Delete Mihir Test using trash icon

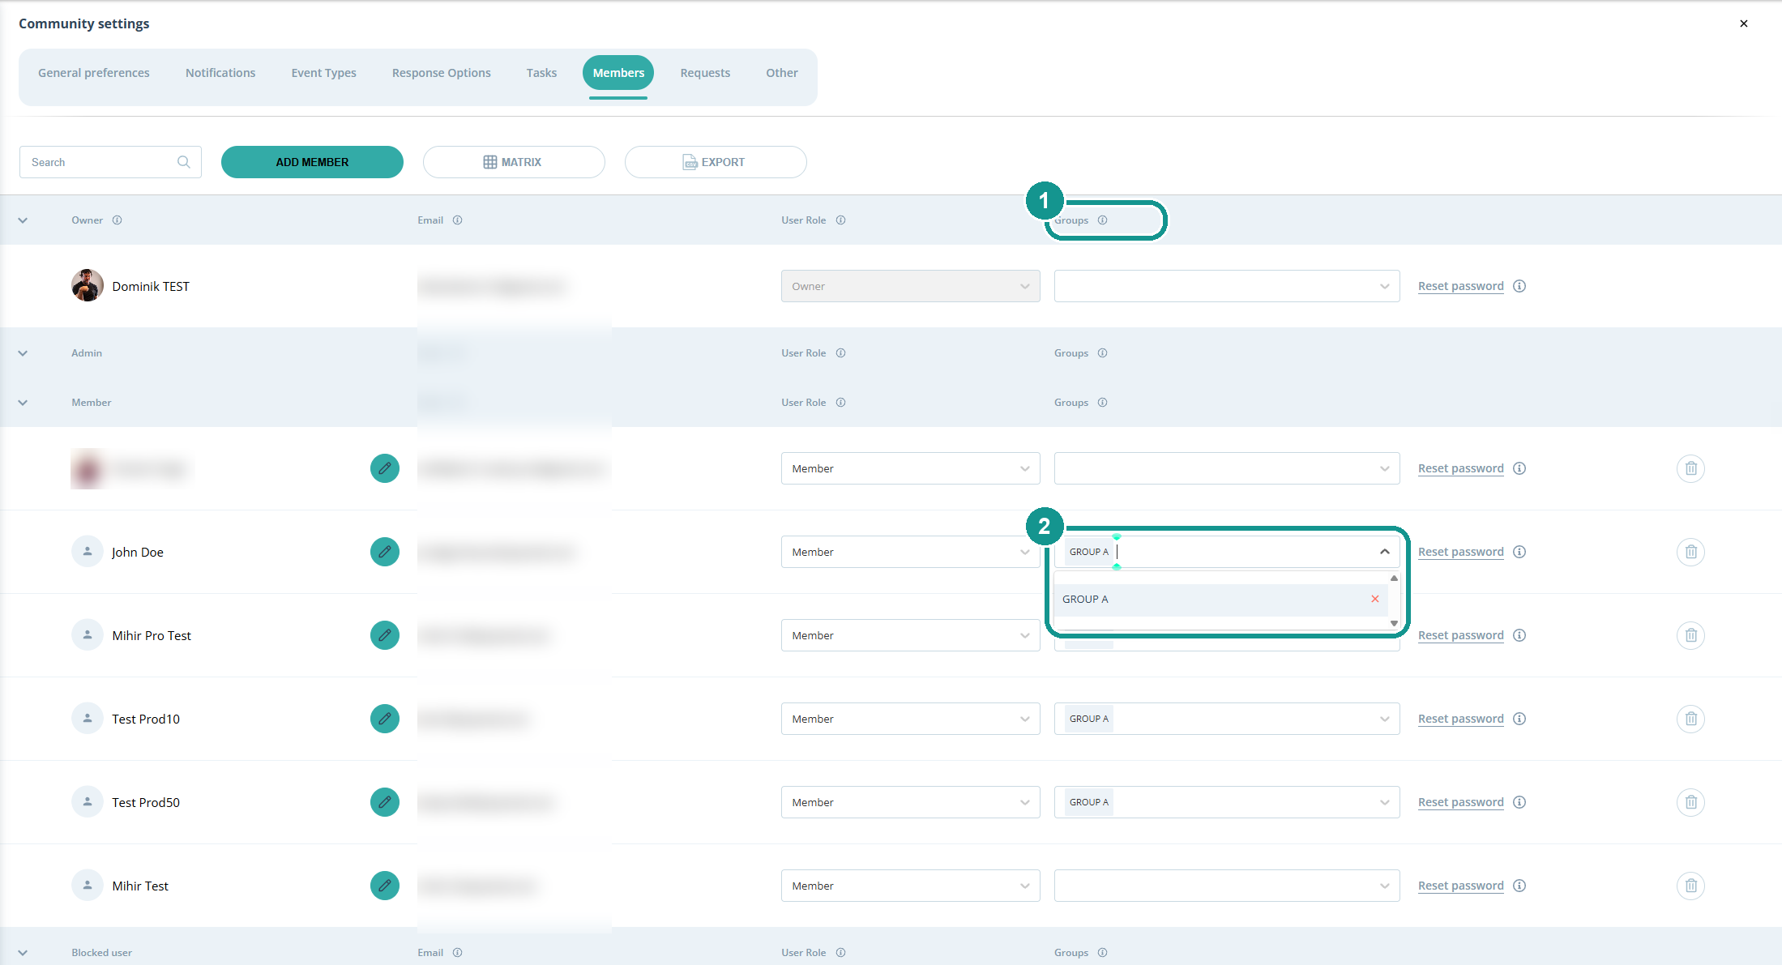coord(1690,886)
